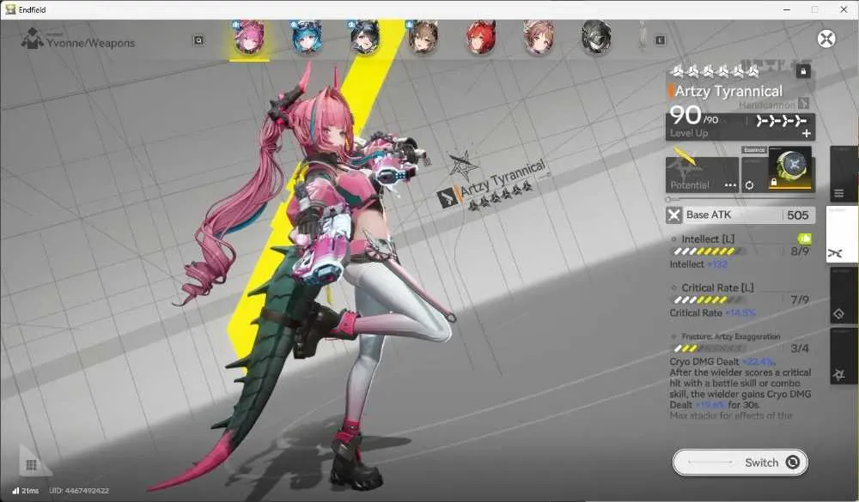Click the Intellect [L] skill label
Image resolution: width=859 pixels, height=502 pixels.
[708, 239]
